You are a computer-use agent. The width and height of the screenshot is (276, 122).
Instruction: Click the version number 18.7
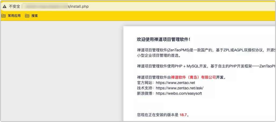coord(183,115)
